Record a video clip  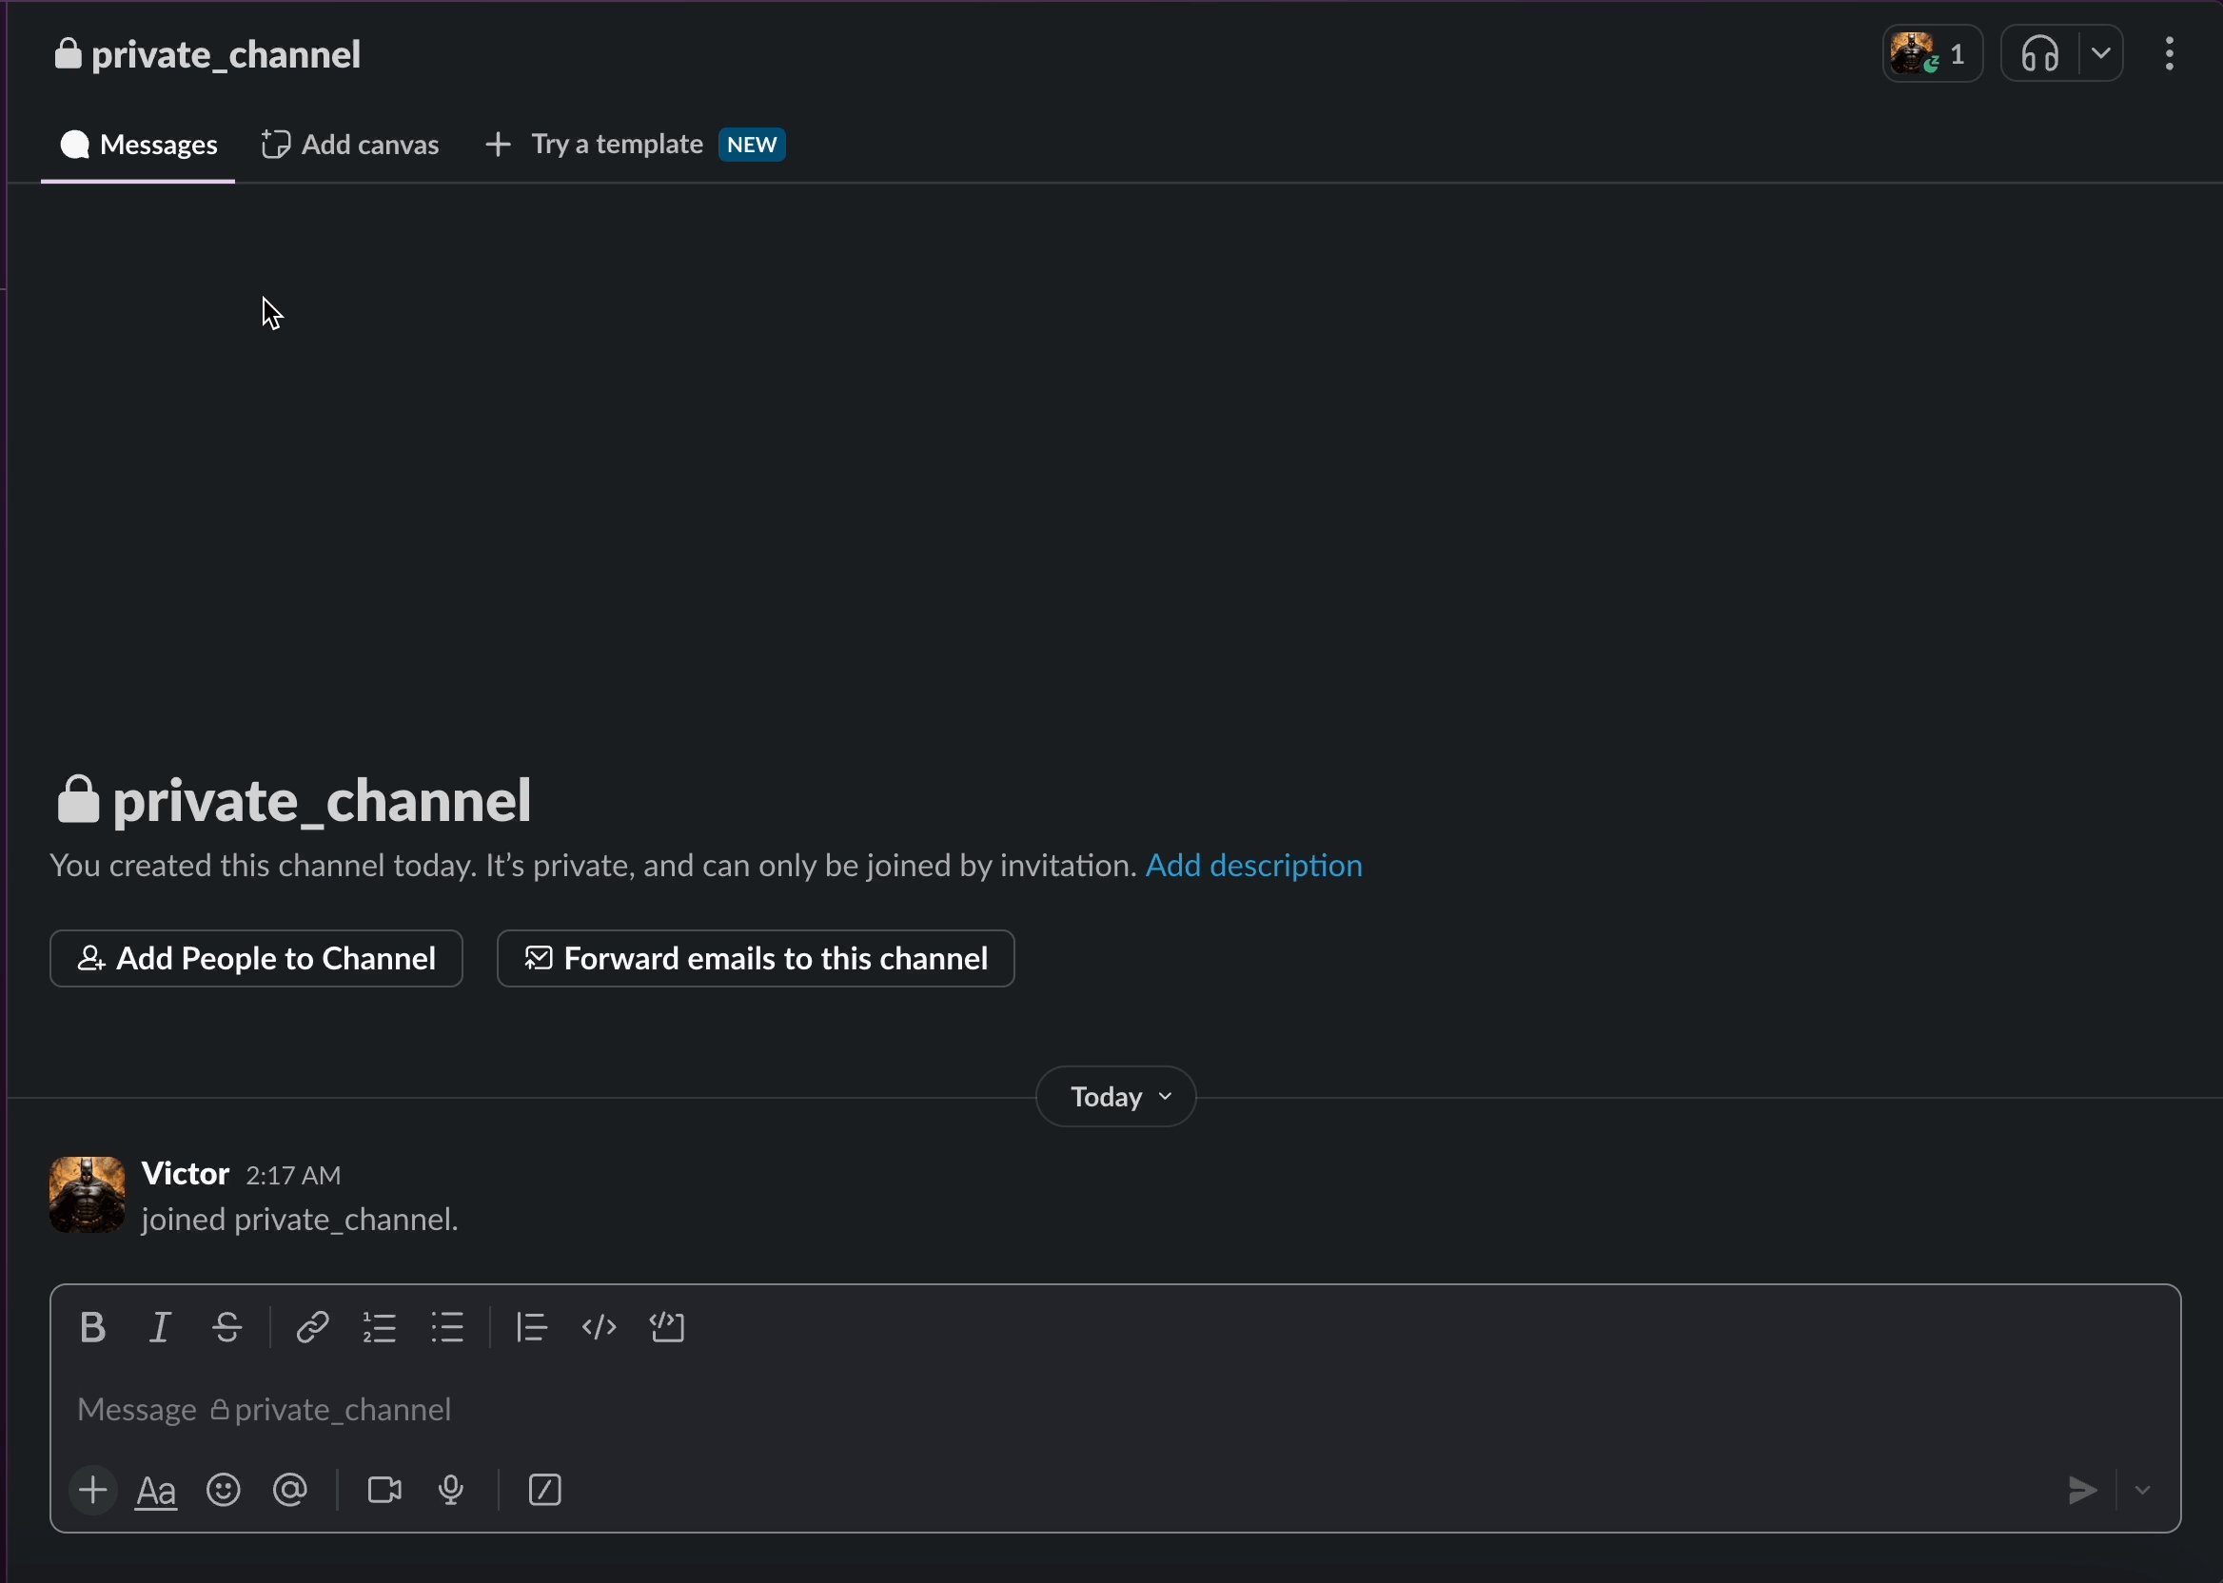point(384,1491)
